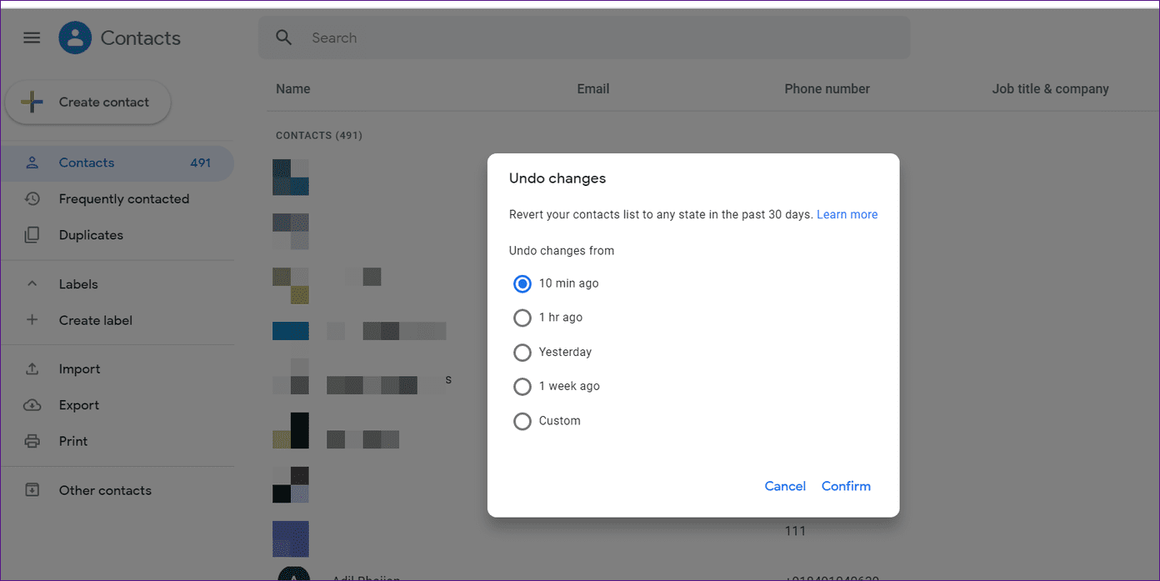Click the search magnifier icon
The height and width of the screenshot is (581, 1160).
click(x=283, y=38)
